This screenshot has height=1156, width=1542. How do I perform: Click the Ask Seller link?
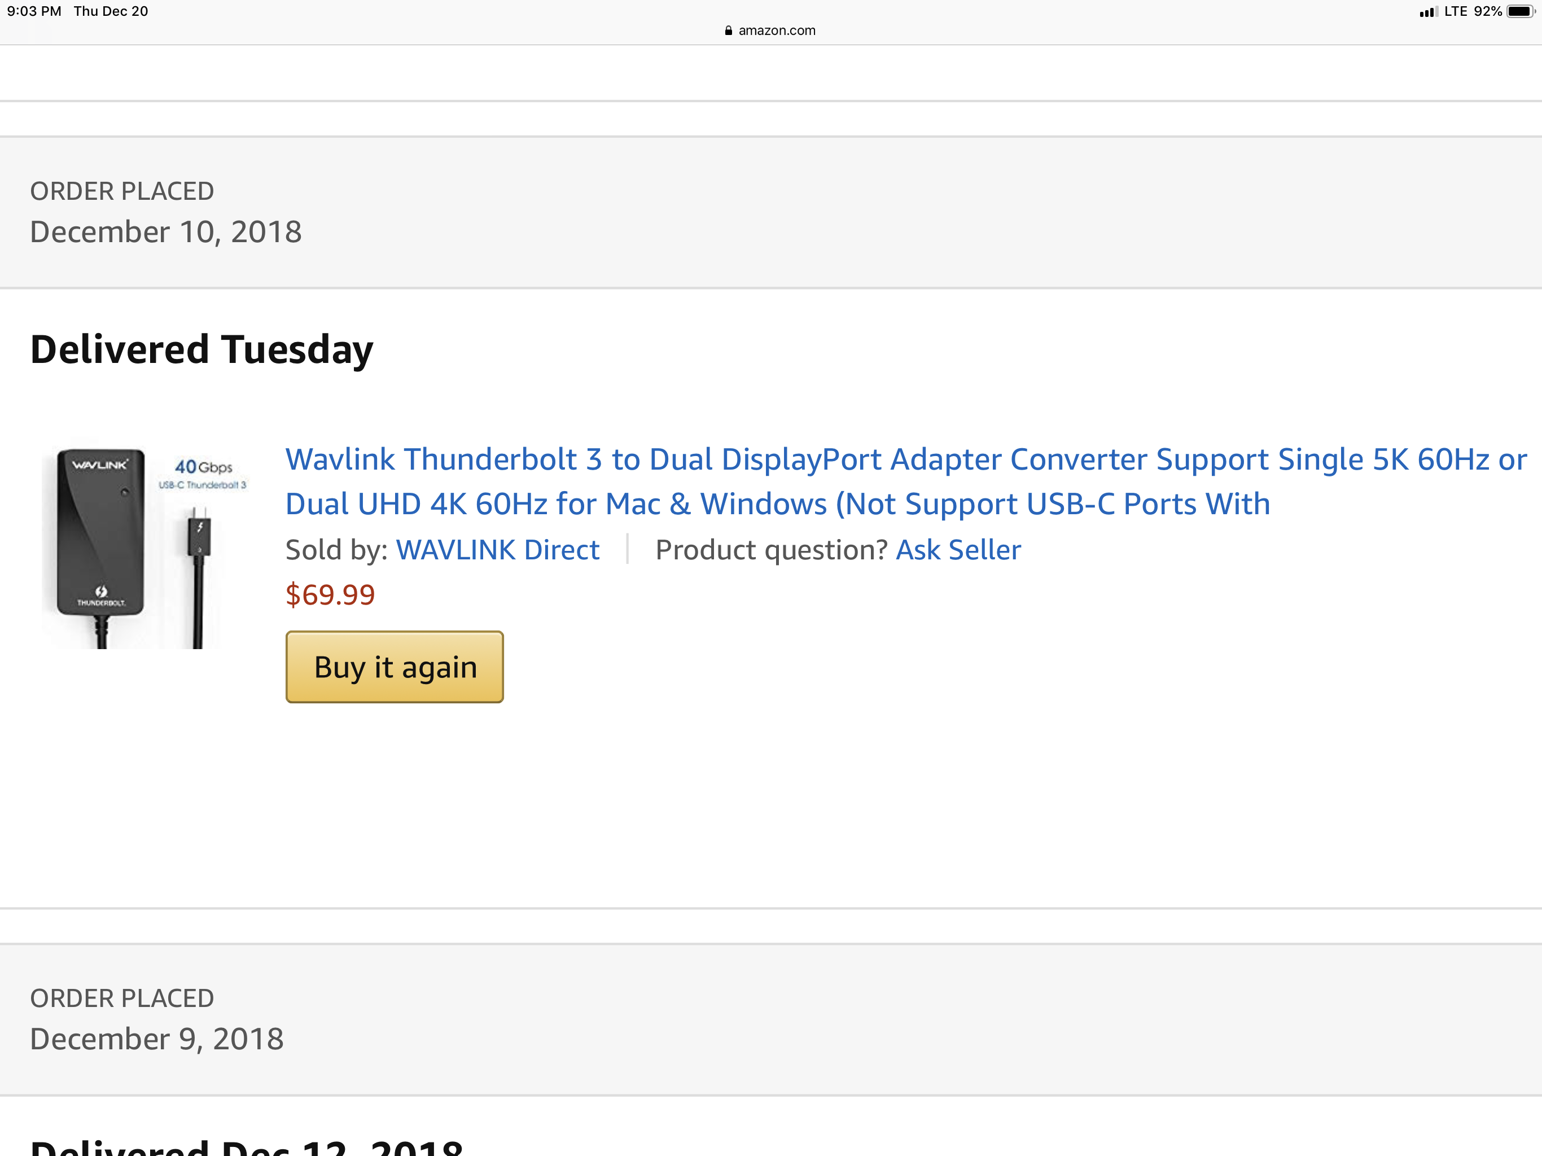(958, 550)
